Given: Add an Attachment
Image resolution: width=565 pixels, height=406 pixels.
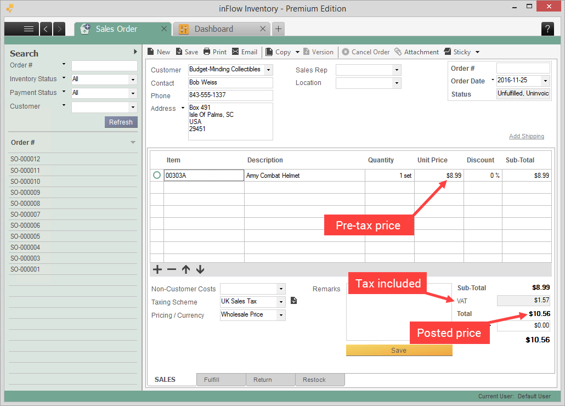Looking at the screenshot, I should [x=416, y=52].
